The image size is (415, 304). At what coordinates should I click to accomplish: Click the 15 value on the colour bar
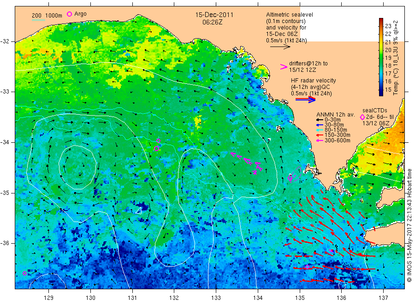pos(388,90)
